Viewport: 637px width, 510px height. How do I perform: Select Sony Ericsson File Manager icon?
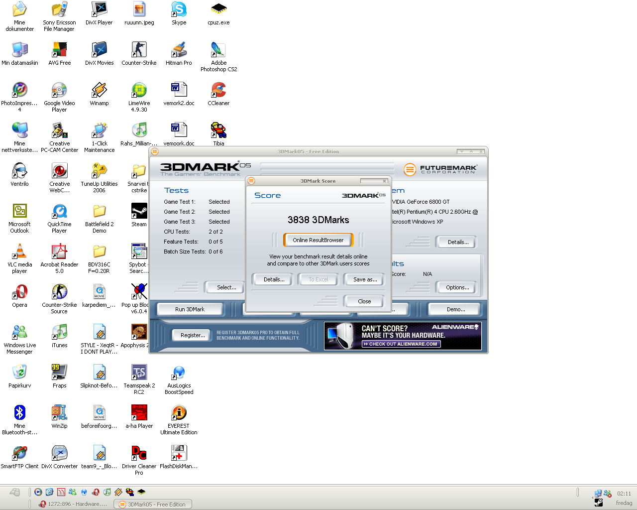pyautogui.click(x=59, y=17)
